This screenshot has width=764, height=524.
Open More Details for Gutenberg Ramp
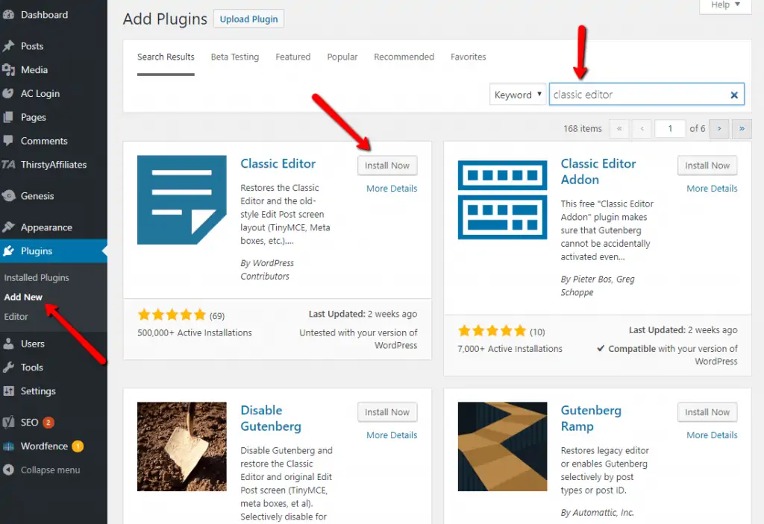pyautogui.click(x=712, y=435)
